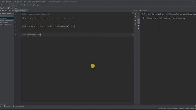Click the editor inspection indicator at top right

click(133, 13)
